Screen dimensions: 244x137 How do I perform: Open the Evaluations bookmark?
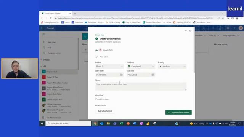(x=77, y=22)
